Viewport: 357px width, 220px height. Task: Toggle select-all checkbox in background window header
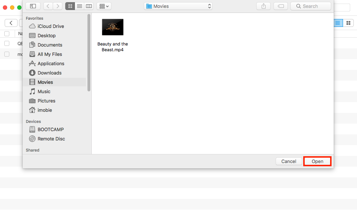click(x=7, y=34)
